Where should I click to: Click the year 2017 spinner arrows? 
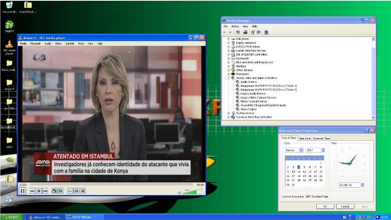pos(323,150)
